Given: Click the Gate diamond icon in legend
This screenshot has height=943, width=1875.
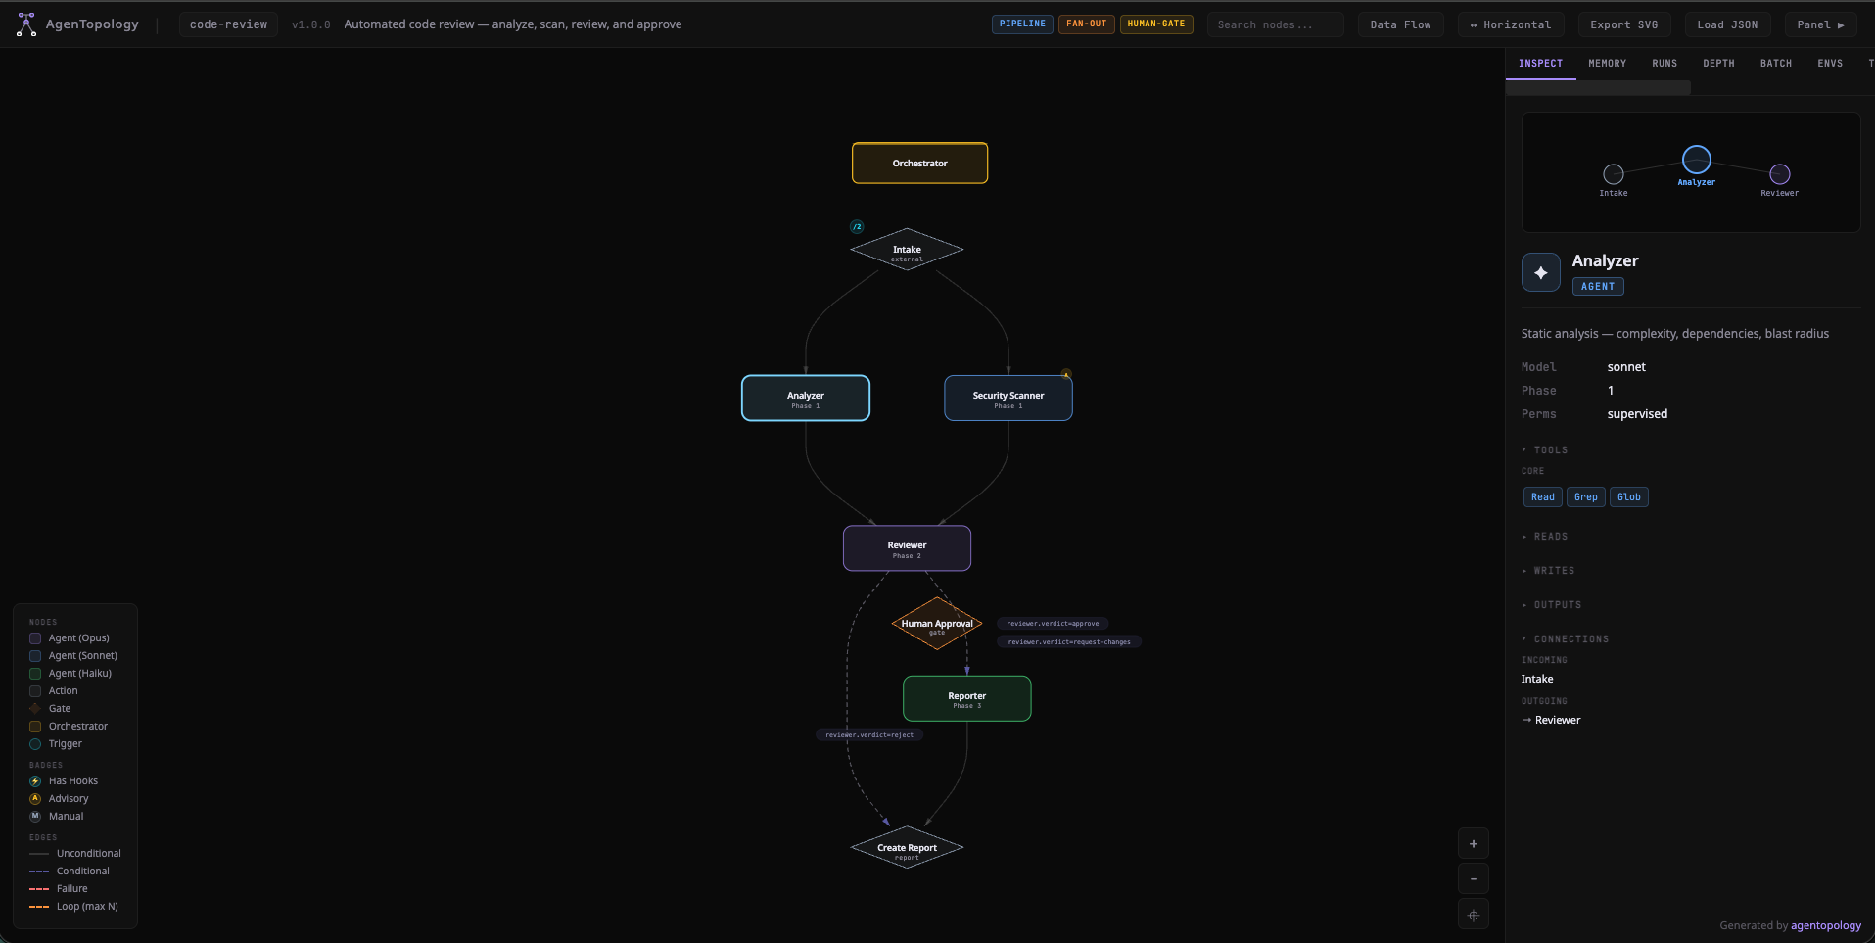Looking at the screenshot, I should coord(35,709).
